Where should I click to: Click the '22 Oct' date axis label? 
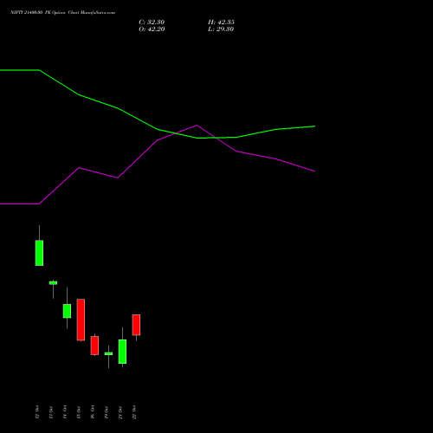click(134, 412)
